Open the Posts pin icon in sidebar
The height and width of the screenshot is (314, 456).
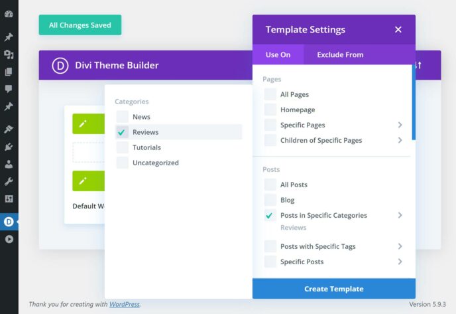point(9,37)
